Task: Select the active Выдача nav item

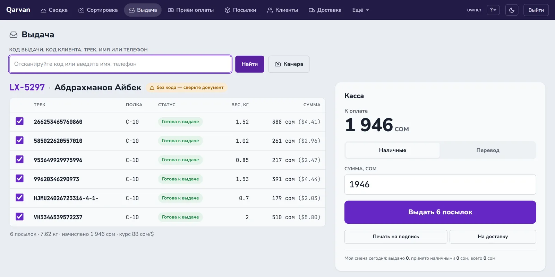Action: 143,10
